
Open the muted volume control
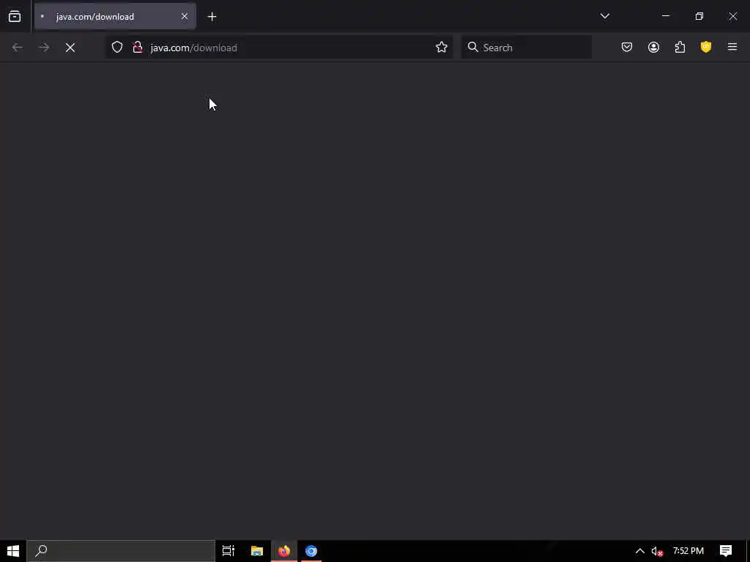pyautogui.click(x=657, y=551)
